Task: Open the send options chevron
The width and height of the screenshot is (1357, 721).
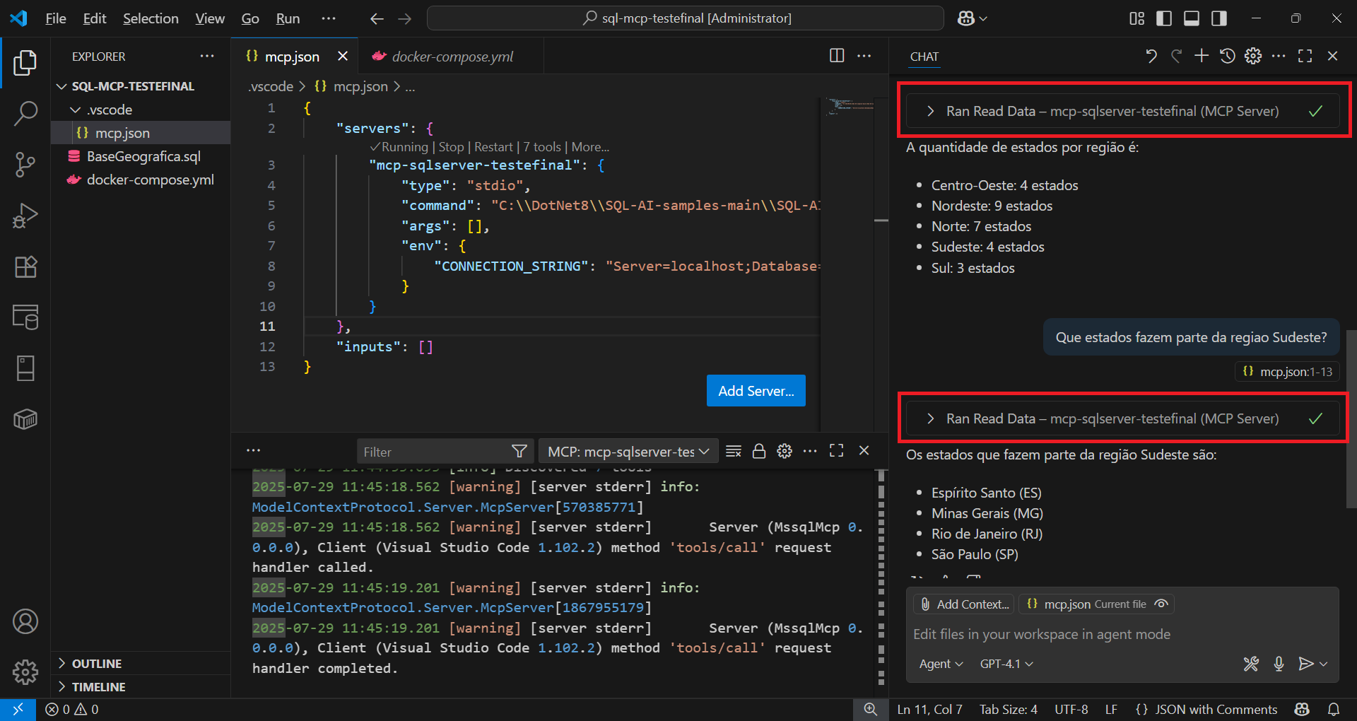Action: (1324, 664)
